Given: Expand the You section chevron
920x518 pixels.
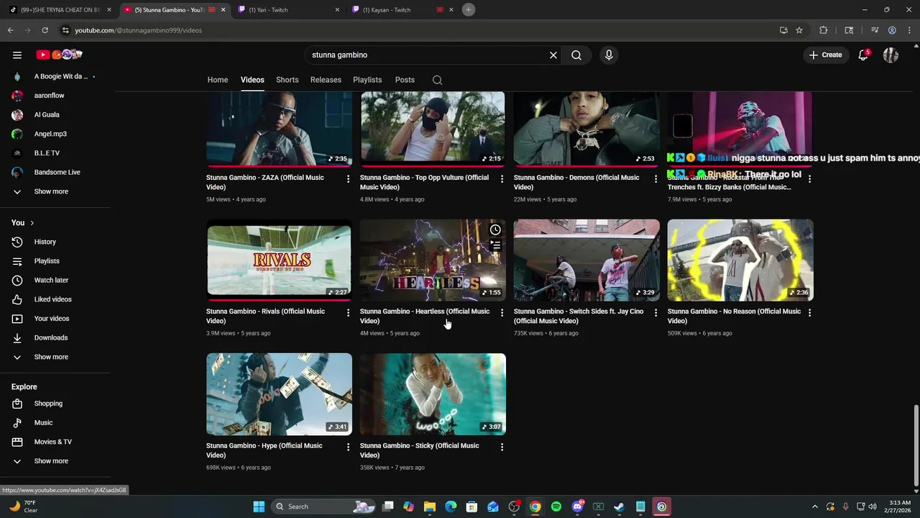Looking at the screenshot, I should pyautogui.click(x=32, y=223).
